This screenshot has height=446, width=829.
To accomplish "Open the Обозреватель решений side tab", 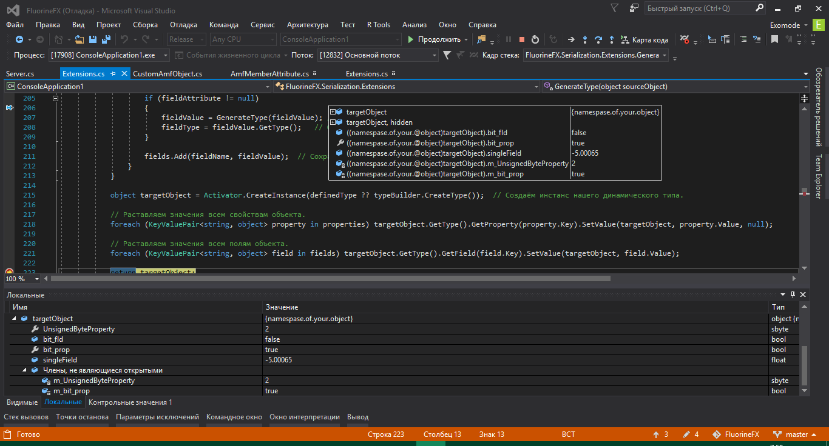I will tap(818, 107).
